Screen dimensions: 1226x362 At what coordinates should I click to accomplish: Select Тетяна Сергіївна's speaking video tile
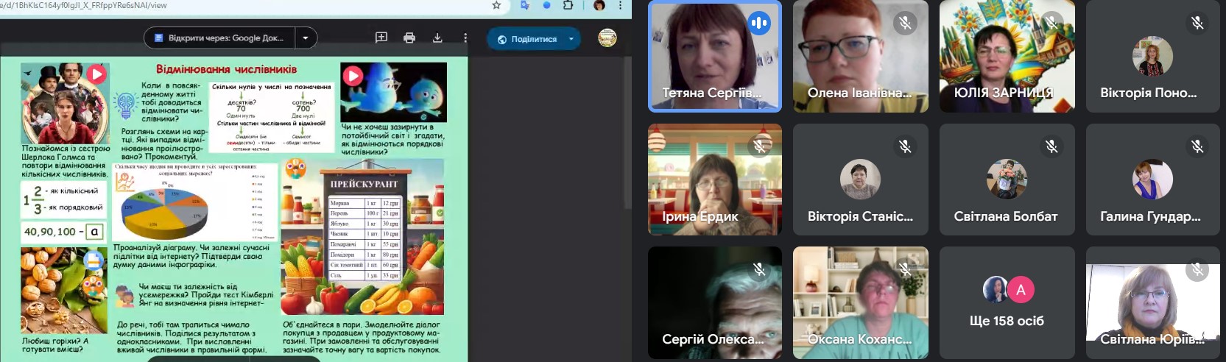click(x=714, y=57)
